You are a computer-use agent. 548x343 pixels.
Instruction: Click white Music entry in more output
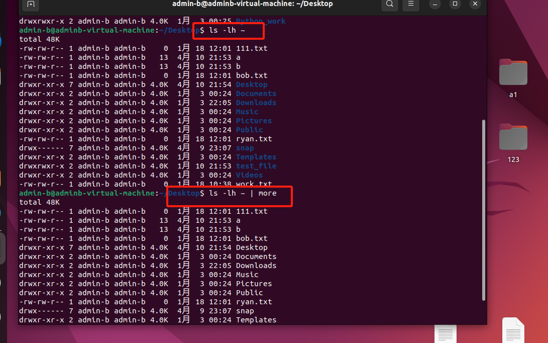click(247, 275)
